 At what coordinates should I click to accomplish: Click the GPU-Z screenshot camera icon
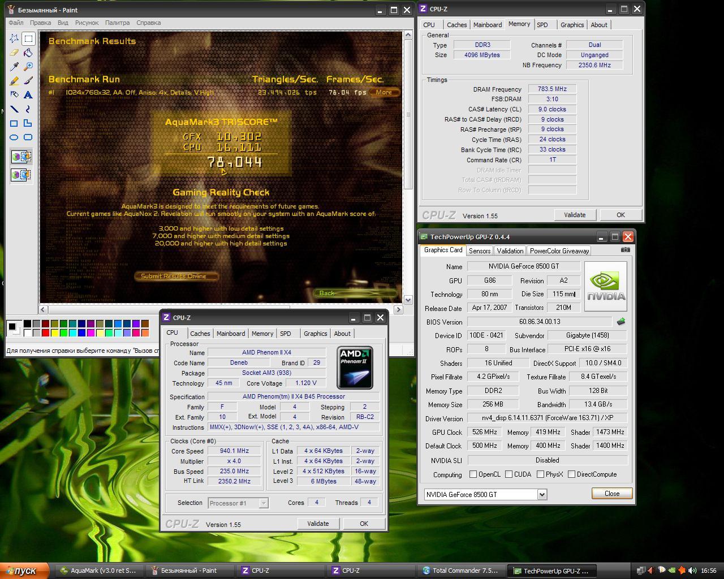point(625,250)
